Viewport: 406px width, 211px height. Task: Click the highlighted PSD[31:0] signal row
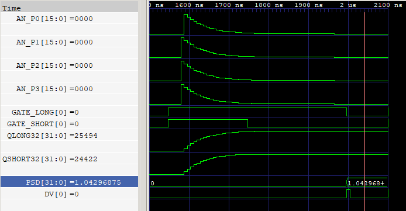[69, 182]
